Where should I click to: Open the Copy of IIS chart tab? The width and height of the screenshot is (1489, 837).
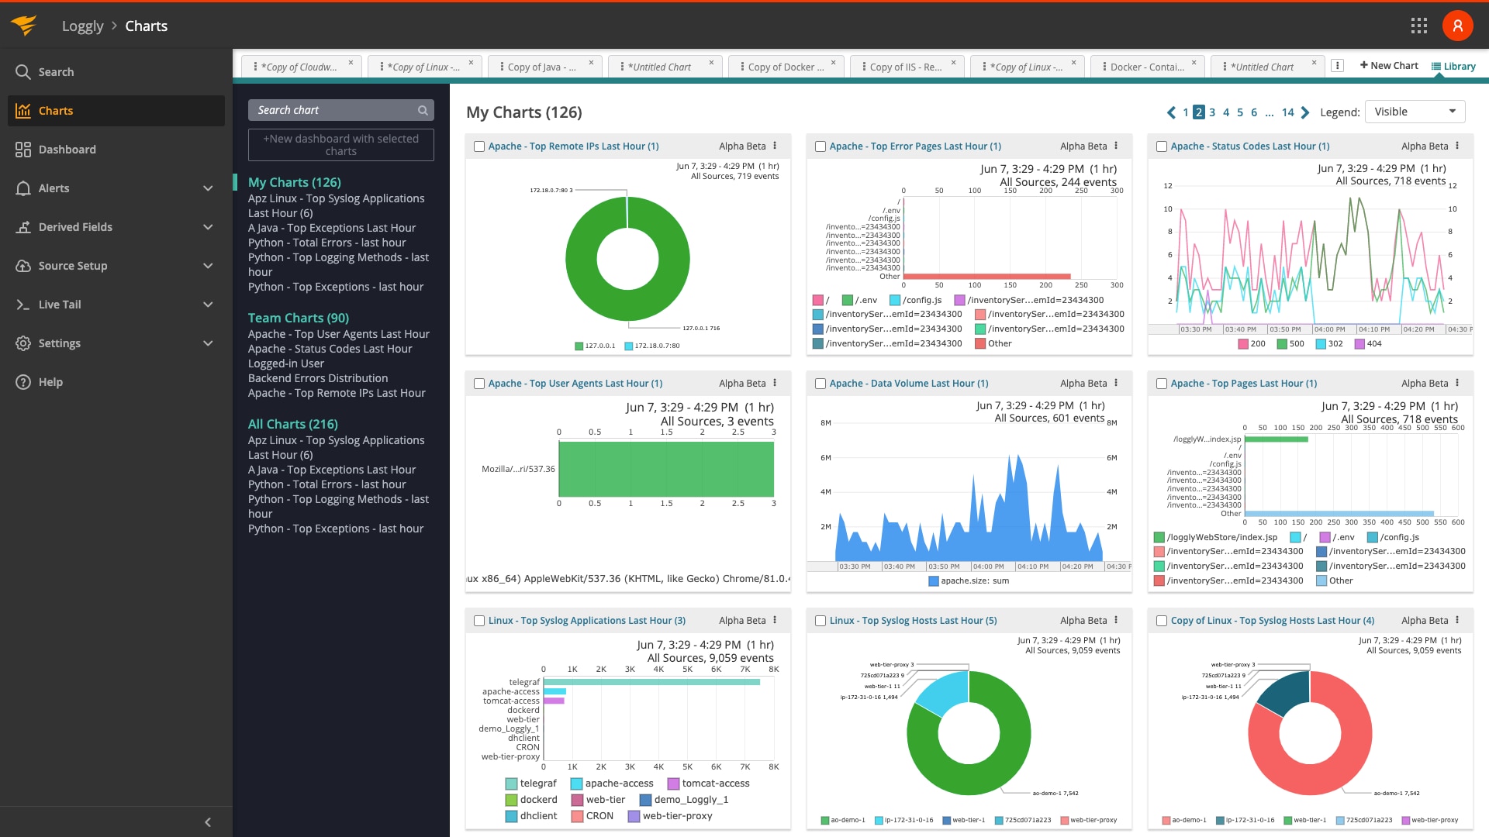tap(906, 67)
